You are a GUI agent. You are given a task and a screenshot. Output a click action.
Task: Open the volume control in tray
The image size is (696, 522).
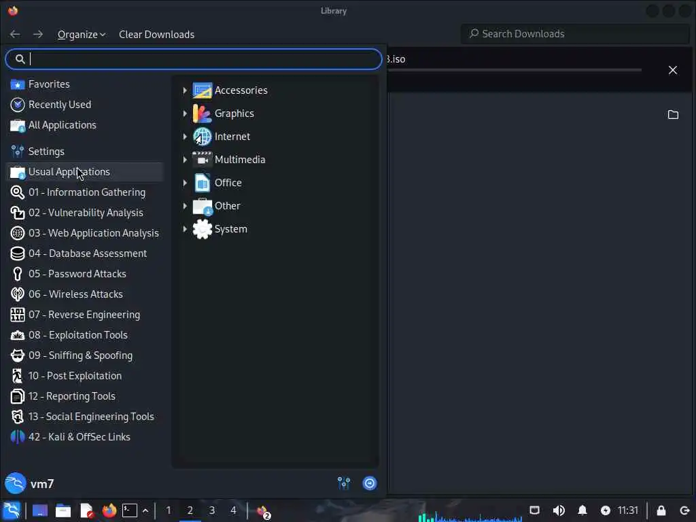pos(559,510)
